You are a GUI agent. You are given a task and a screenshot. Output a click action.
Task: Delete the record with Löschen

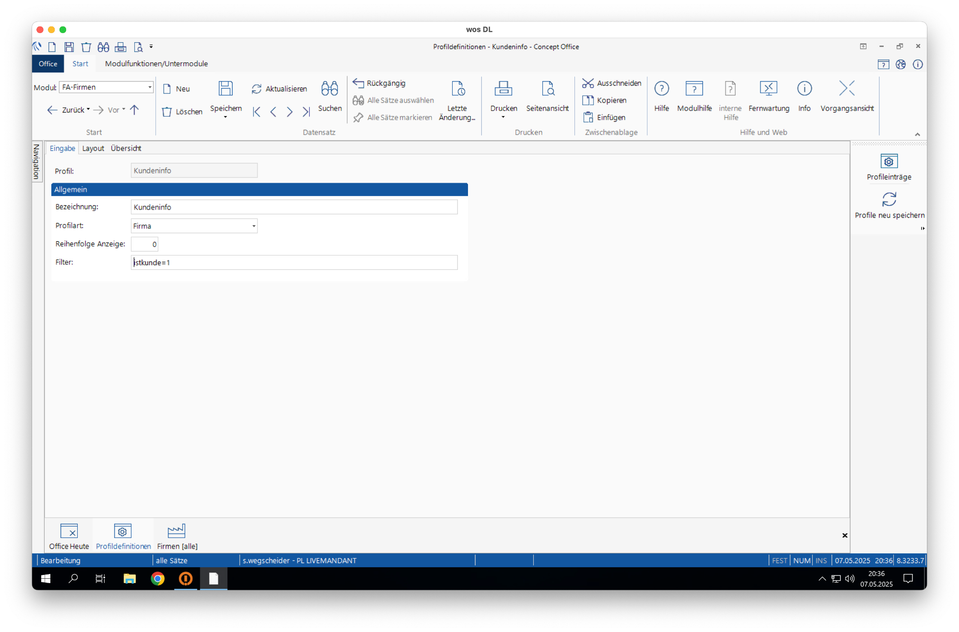pyautogui.click(x=182, y=112)
